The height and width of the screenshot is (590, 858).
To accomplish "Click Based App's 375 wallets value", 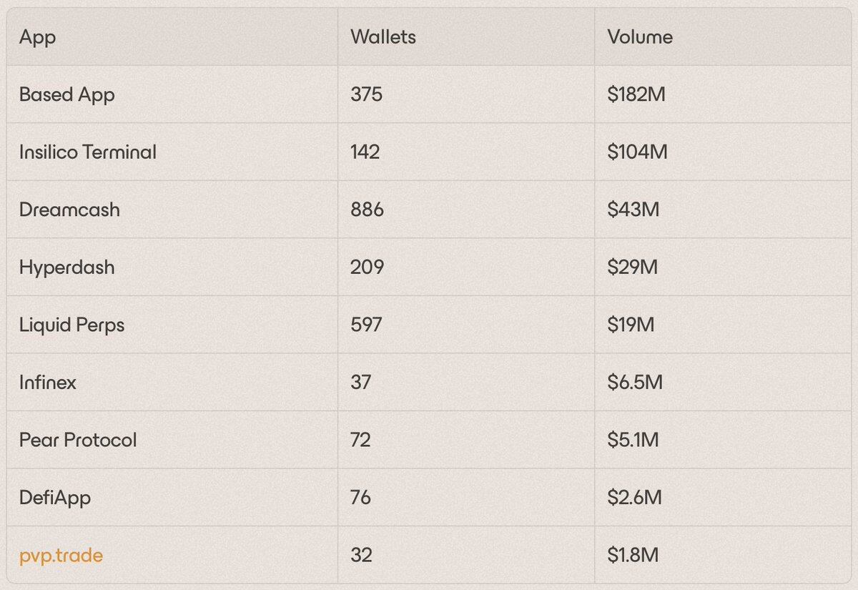I will 366,94.
